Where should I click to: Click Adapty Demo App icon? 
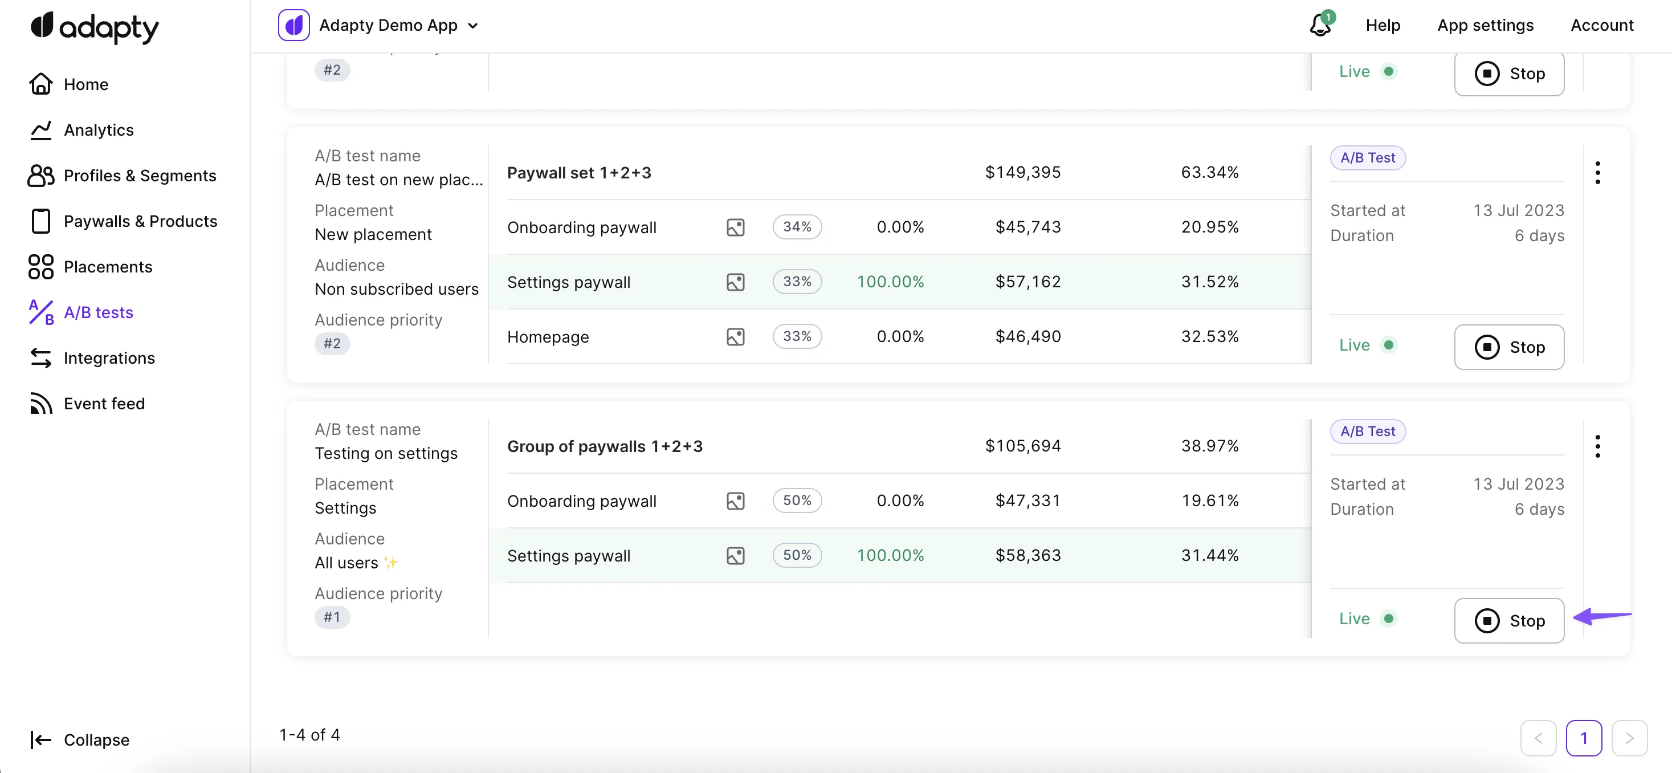[x=293, y=25]
